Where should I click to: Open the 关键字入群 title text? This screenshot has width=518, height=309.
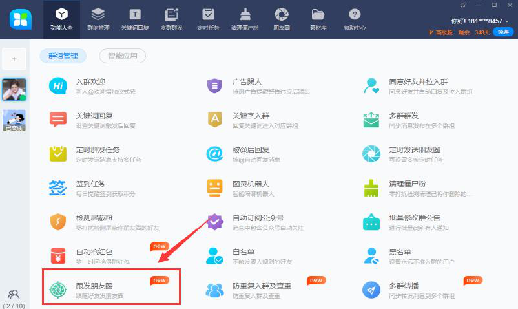coord(251,116)
